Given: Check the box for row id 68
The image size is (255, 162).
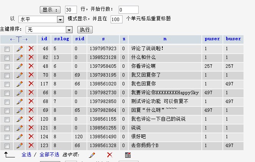Looking at the screenshot, I should (7, 102).
